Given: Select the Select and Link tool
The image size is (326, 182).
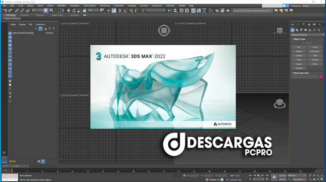Looking at the screenshot, I should 17,10.
